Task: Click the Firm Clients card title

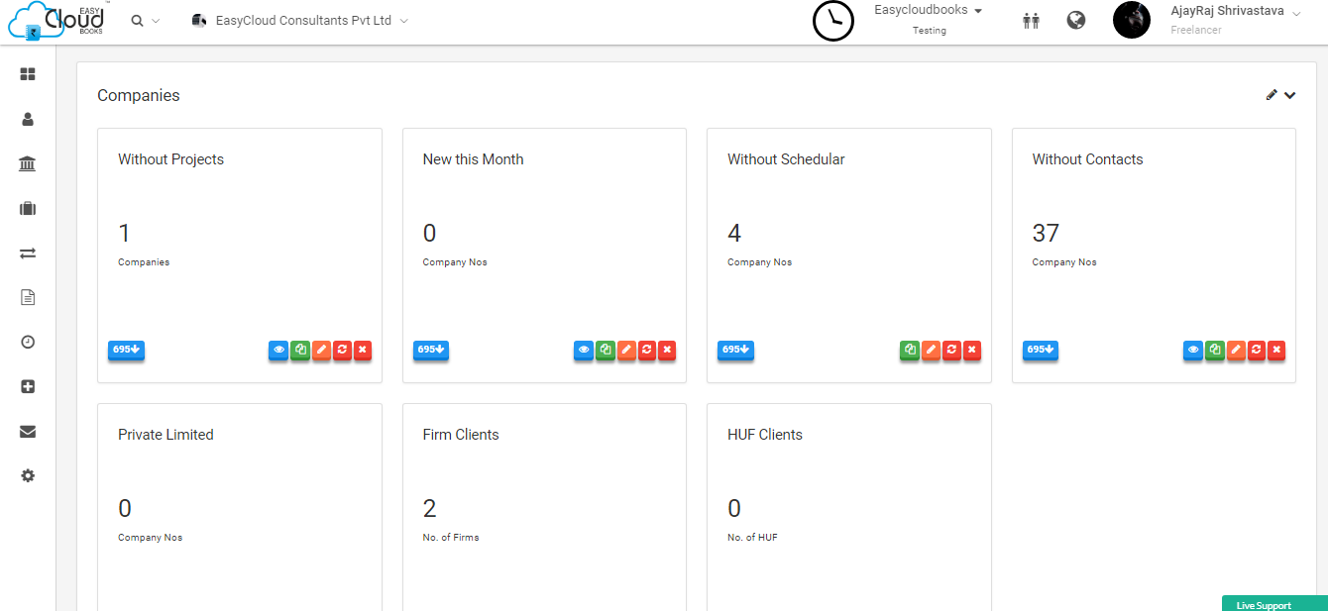Action: (461, 435)
